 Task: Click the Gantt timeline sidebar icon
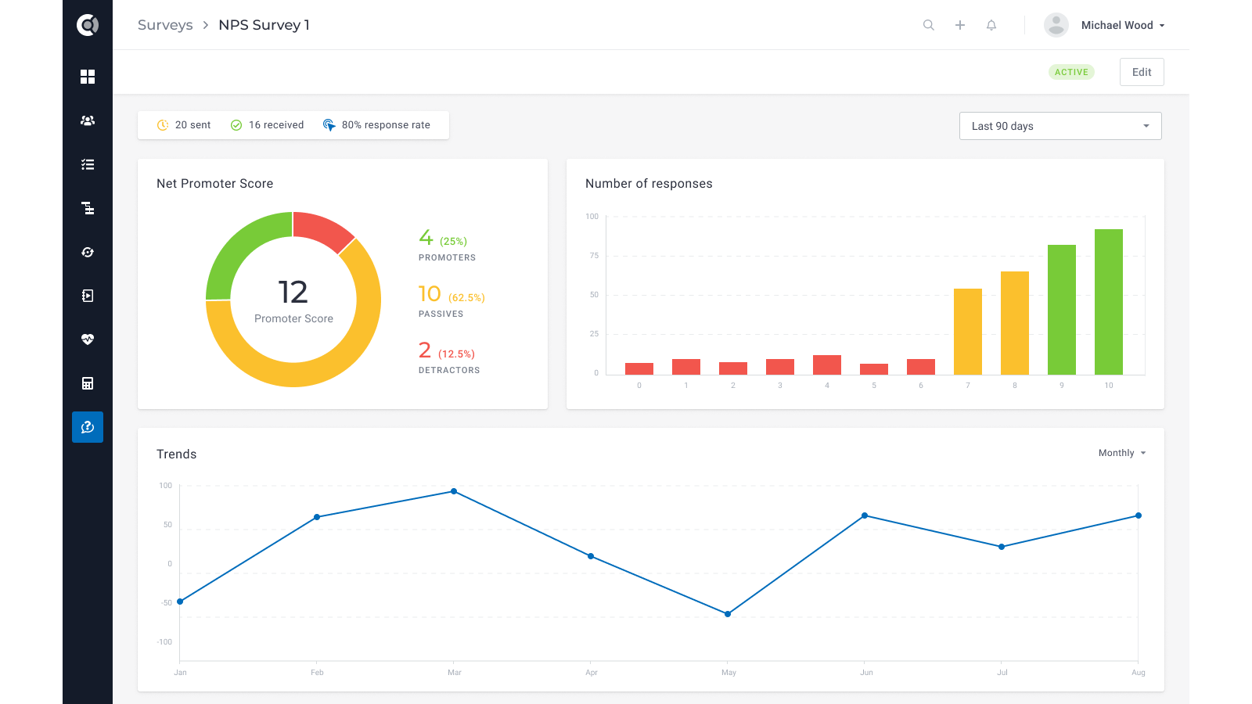[x=88, y=208]
